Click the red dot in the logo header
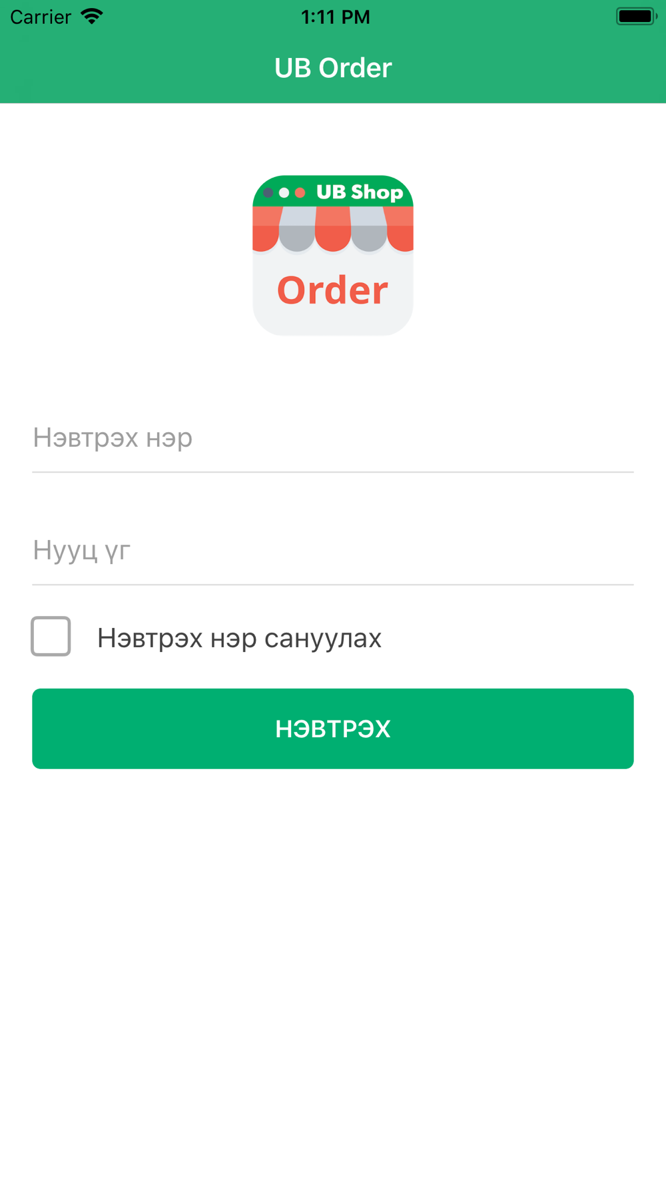 pos(300,192)
